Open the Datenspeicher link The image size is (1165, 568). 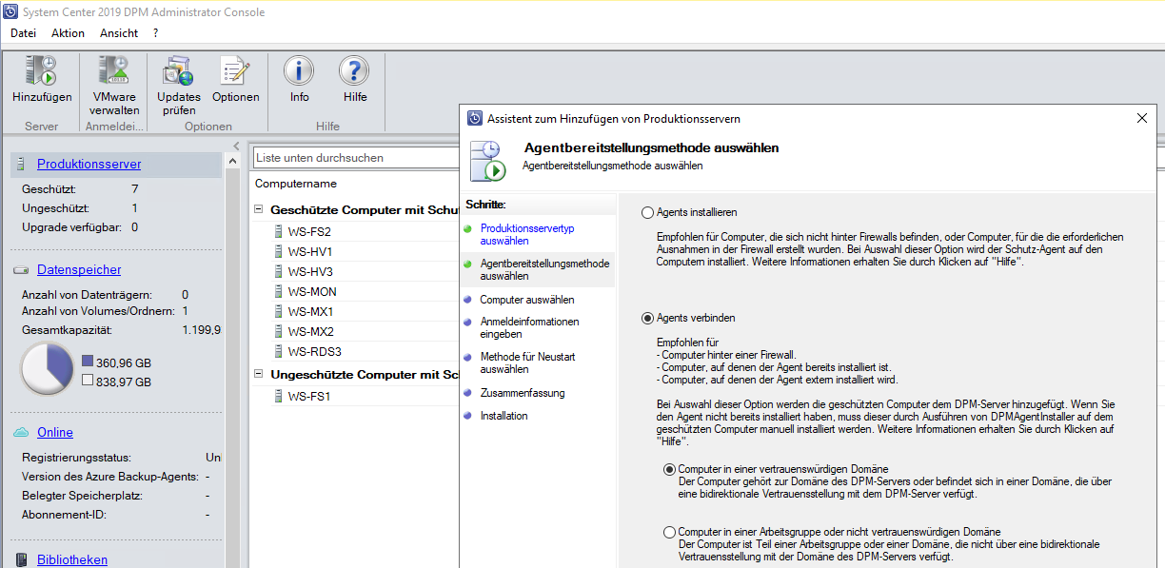79,270
